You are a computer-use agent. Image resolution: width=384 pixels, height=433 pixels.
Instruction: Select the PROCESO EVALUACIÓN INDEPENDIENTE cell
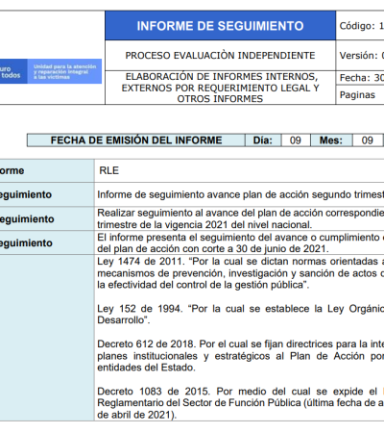(x=220, y=56)
